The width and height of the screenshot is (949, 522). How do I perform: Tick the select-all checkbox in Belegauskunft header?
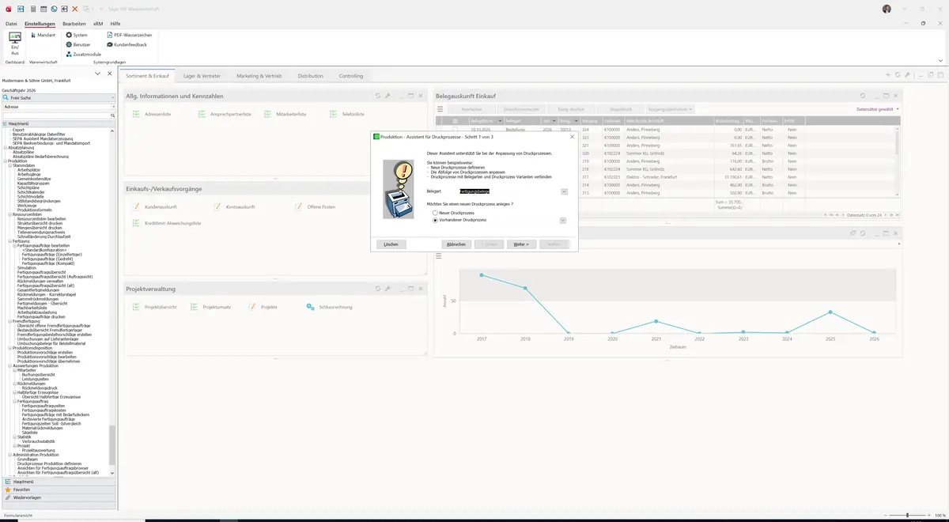tap(455, 121)
